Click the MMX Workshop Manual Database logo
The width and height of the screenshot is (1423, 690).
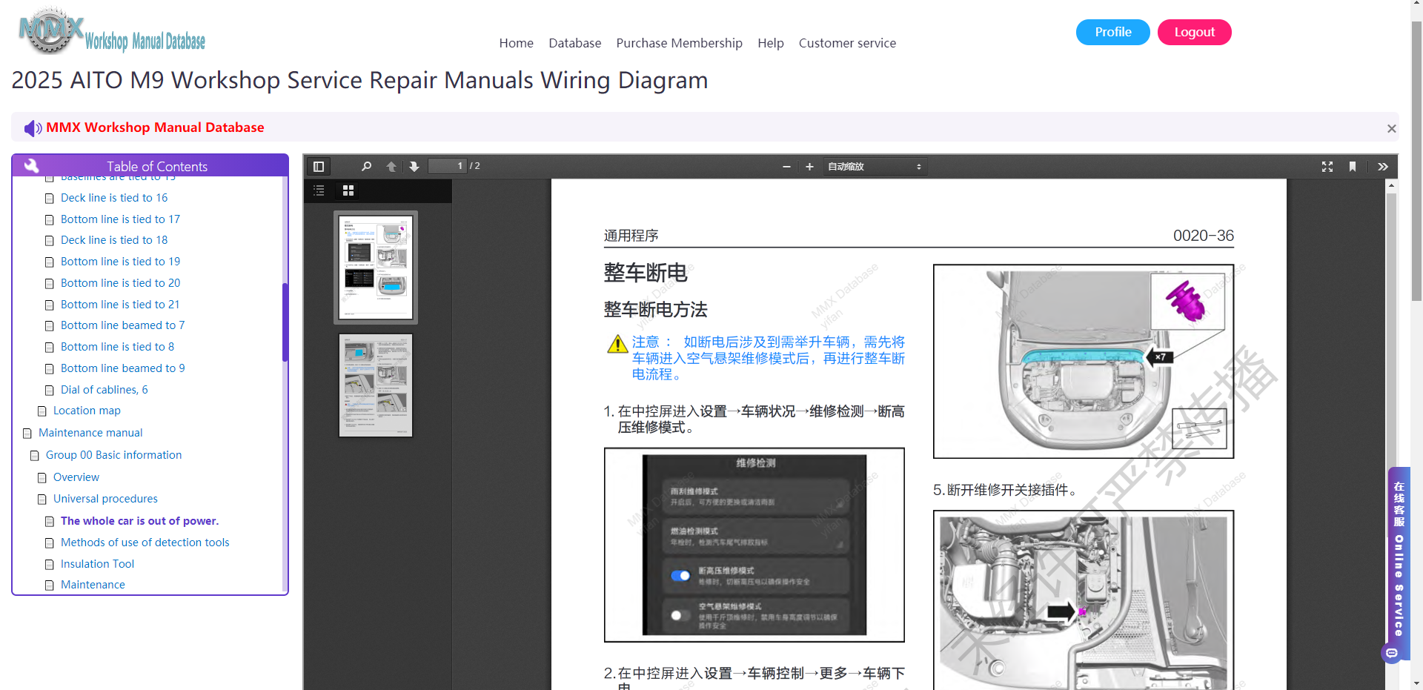tap(112, 32)
